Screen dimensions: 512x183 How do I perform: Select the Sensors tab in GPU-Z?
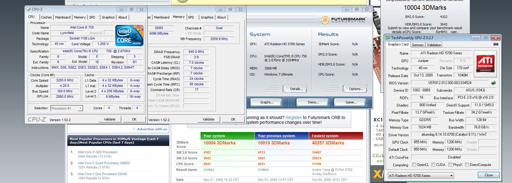tap(418, 45)
